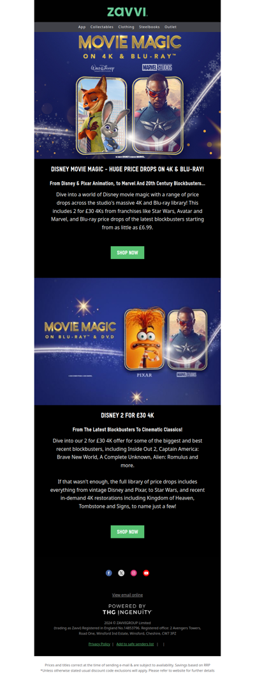Open the Facebook social icon
Image resolution: width=255 pixels, height=683 pixels.
pyautogui.click(x=108, y=573)
